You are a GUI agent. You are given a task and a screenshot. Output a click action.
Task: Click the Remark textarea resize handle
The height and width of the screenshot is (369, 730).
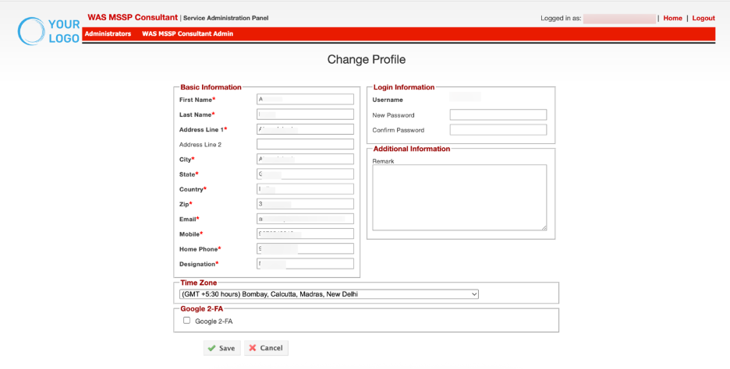pos(544,227)
